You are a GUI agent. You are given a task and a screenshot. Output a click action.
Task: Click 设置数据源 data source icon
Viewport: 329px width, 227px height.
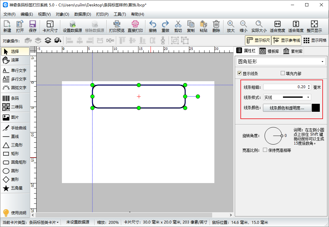(x=72, y=26)
